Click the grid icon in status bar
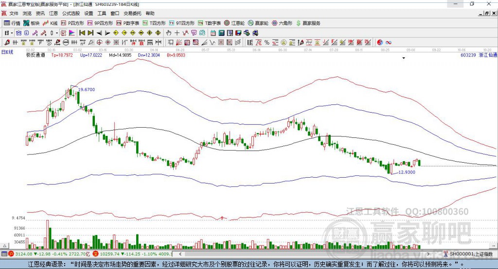This screenshot has height=269, width=498. click(x=4, y=254)
